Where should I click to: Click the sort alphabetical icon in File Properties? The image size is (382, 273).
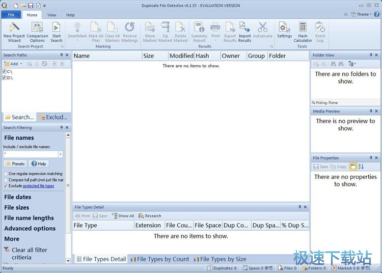click(361, 167)
